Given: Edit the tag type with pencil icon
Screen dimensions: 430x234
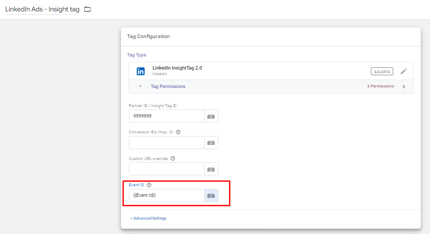Looking at the screenshot, I should [x=403, y=71].
